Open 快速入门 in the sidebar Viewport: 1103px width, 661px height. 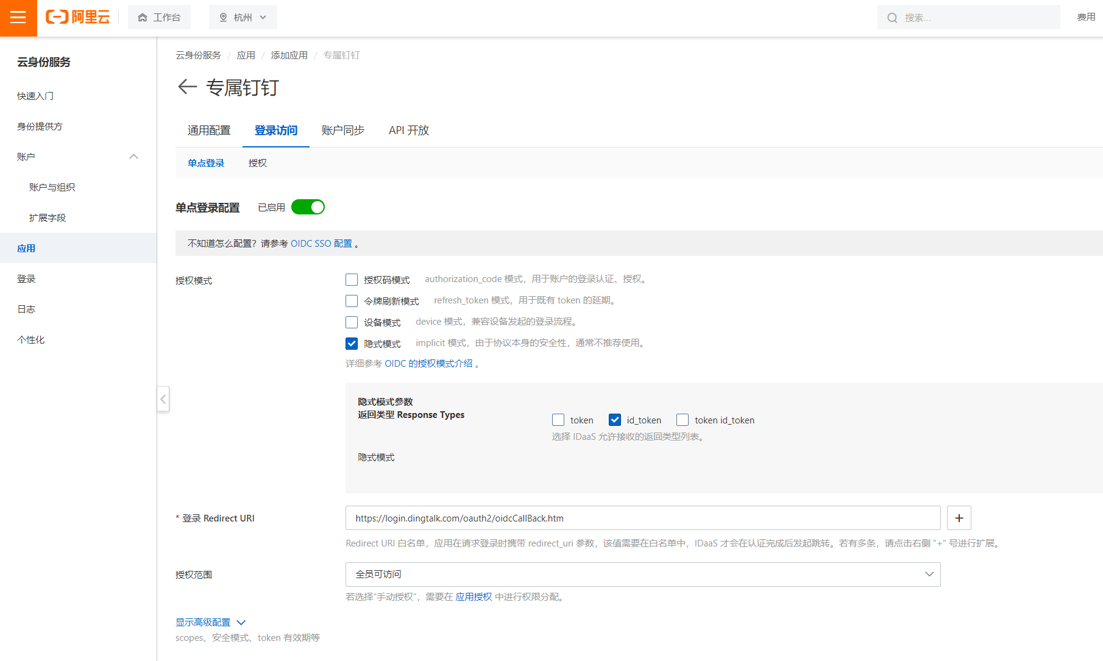pos(35,96)
